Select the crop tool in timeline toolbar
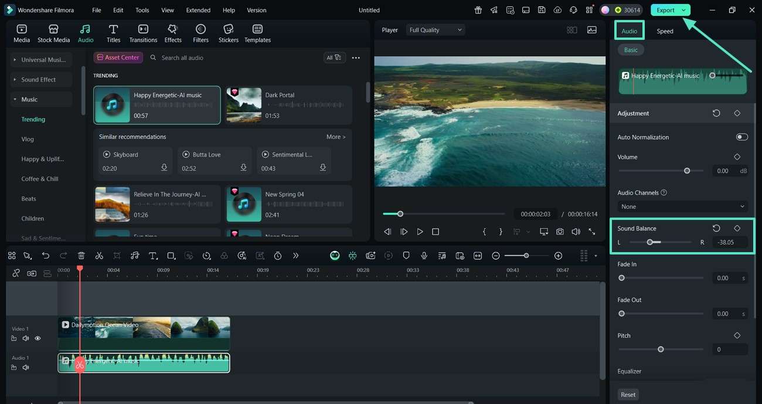 (x=117, y=256)
